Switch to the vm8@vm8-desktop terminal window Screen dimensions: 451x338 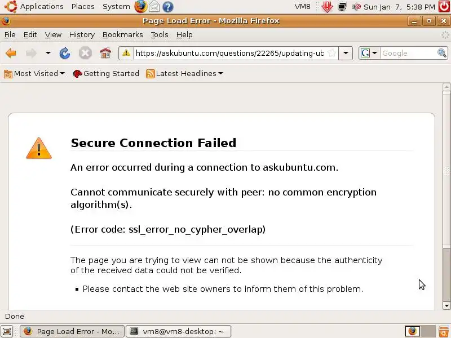coord(178,331)
